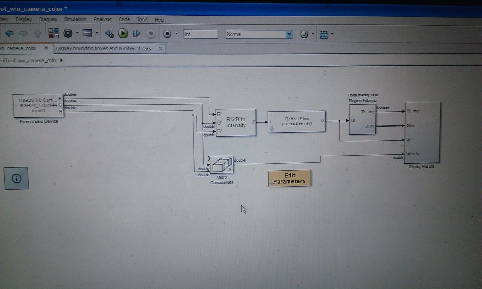Open the Simulation menu
The image size is (482, 289).
click(75, 19)
